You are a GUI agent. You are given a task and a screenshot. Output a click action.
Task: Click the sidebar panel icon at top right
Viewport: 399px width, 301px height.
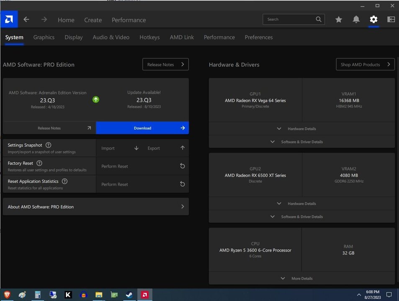391,20
